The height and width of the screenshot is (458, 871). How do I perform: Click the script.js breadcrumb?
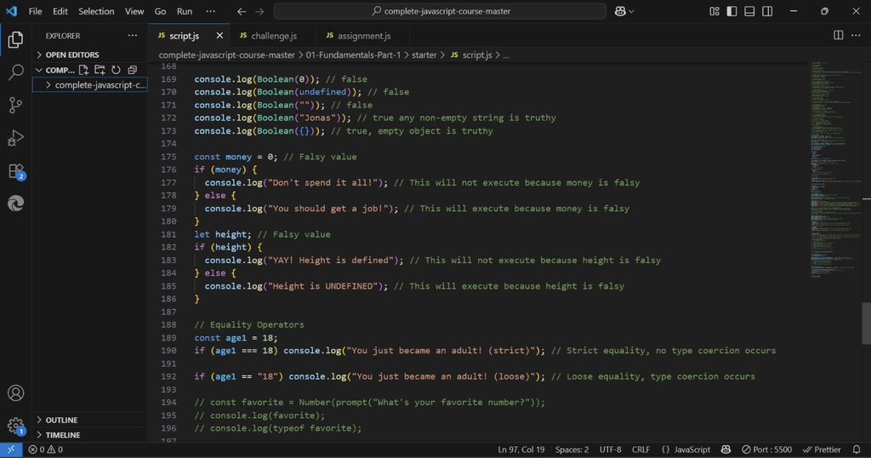471,55
